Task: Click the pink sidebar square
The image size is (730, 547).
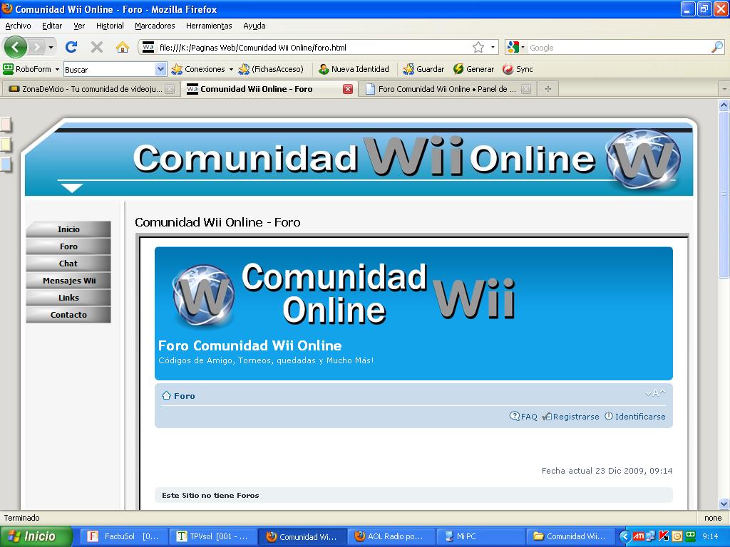Action: (x=5, y=125)
